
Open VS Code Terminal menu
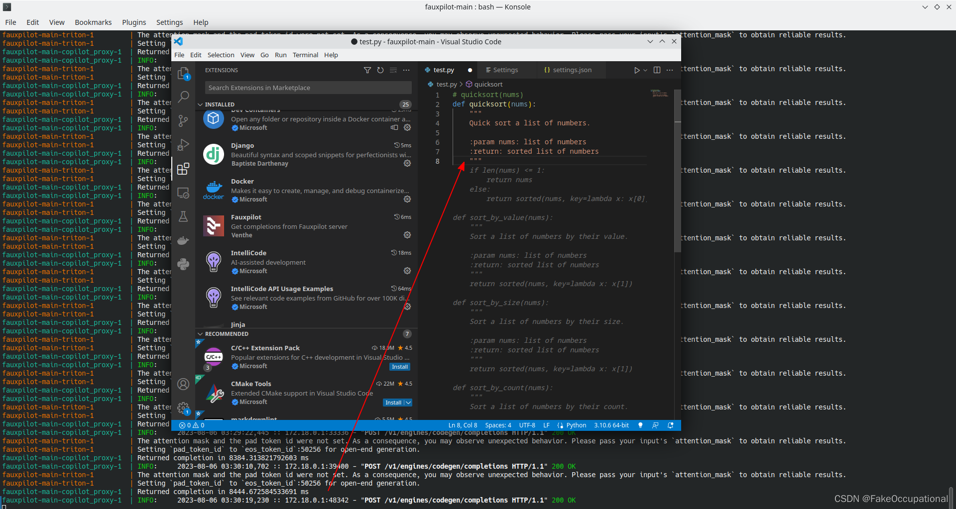(x=305, y=55)
